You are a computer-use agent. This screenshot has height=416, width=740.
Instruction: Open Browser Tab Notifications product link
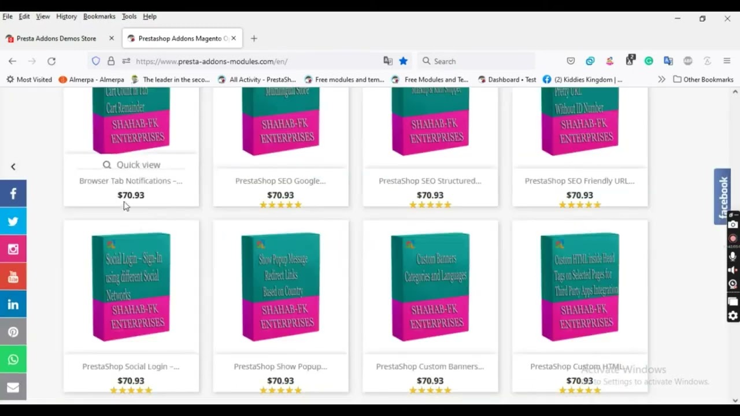pyautogui.click(x=131, y=181)
